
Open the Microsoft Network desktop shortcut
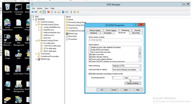7,40
